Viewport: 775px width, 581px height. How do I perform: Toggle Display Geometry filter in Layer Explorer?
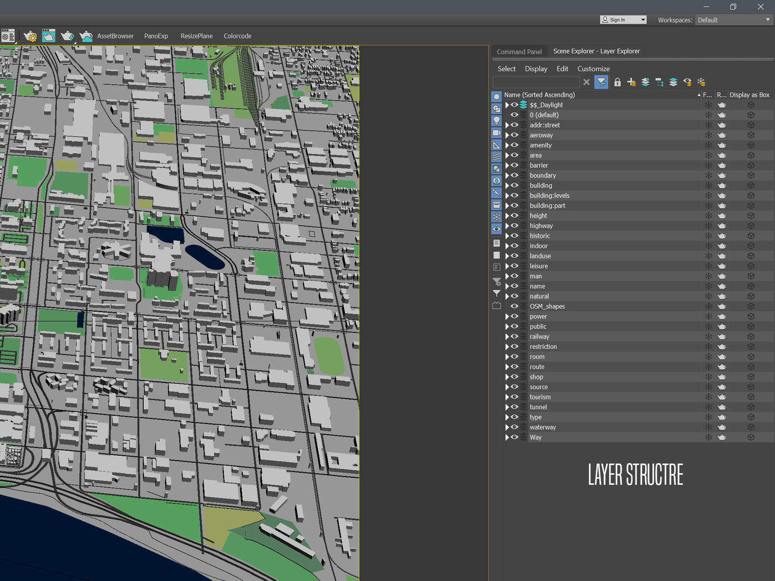pyautogui.click(x=496, y=97)
